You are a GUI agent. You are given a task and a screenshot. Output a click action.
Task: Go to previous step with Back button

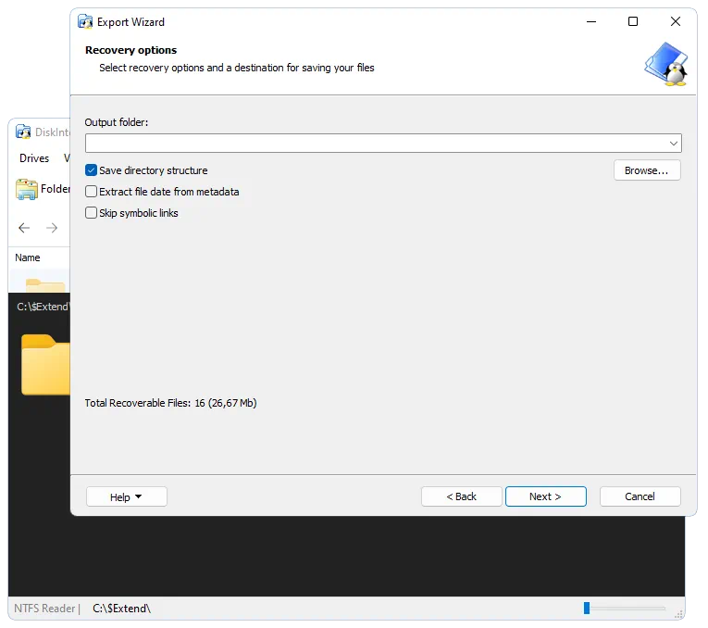[x=462, y=496]
